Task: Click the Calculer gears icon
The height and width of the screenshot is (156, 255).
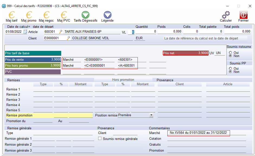Action: (x=226, y=15)
